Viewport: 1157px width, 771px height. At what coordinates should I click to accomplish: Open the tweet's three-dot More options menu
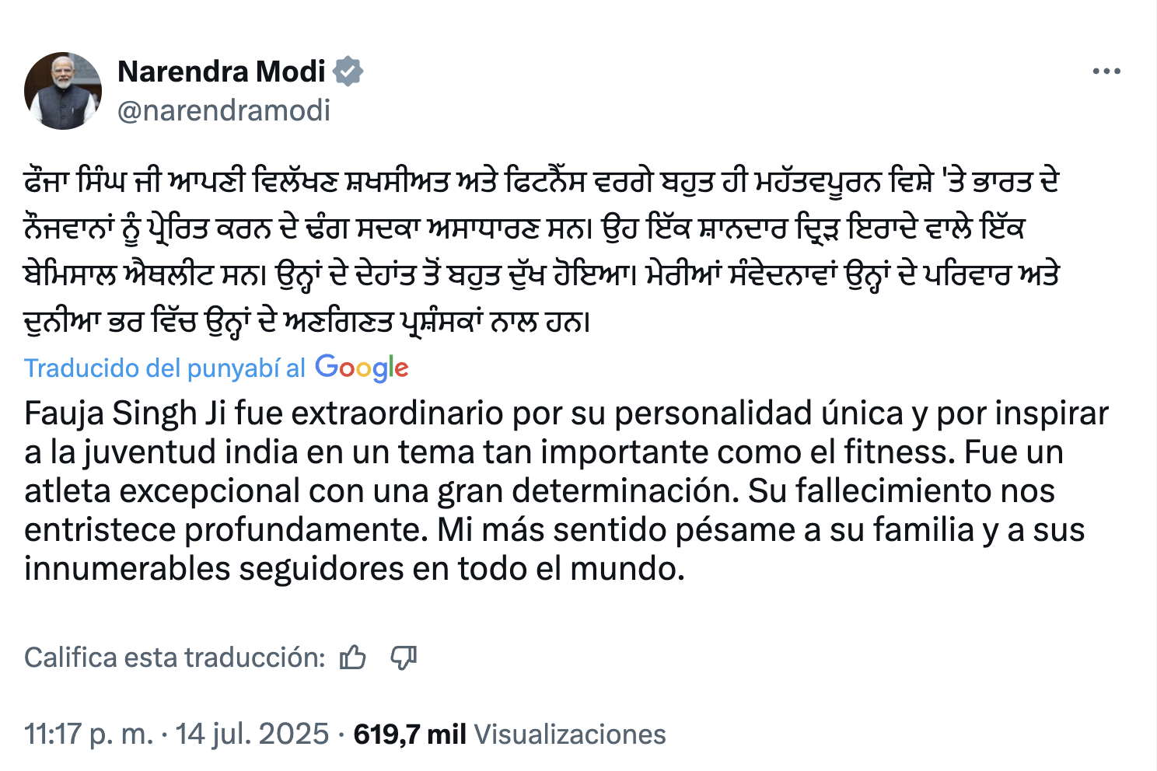[1106, 72]
